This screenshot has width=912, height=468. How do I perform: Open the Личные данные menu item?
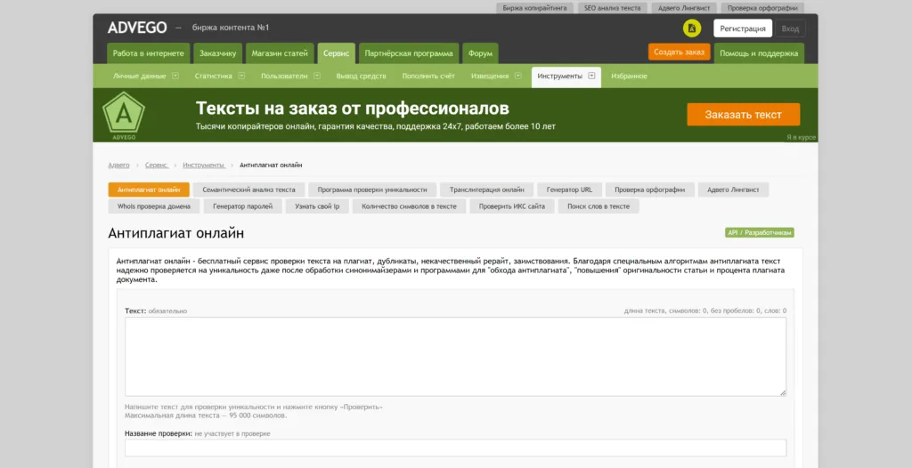coord(140,77)
